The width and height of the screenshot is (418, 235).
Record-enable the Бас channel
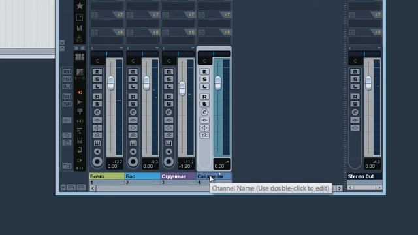(x=133, y=162)
